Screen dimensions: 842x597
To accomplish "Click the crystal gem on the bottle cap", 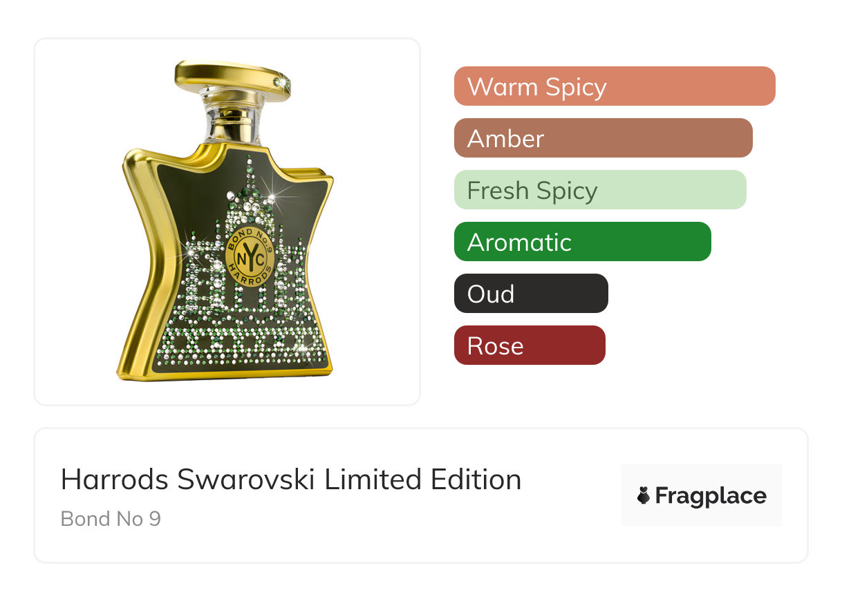I will coord(280,83).
